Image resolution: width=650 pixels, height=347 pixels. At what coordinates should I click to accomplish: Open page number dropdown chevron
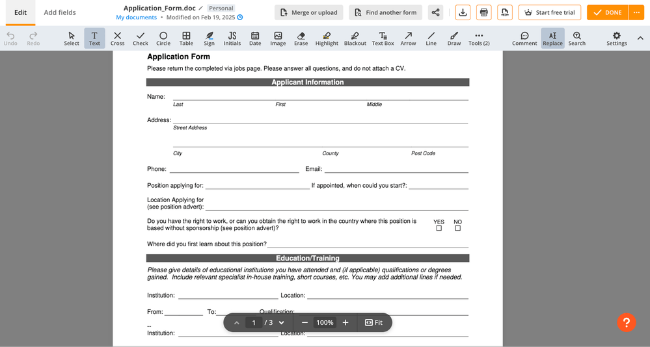click(x=282, y=322)
